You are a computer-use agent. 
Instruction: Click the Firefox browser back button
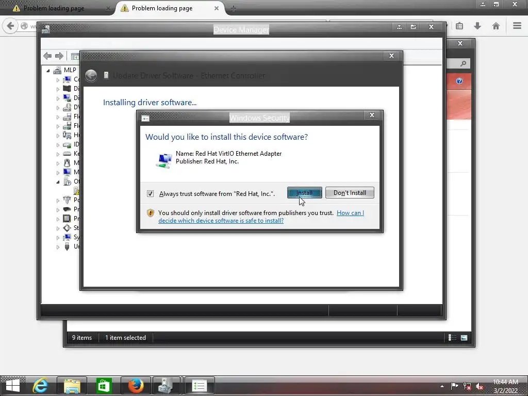[10, 26]
